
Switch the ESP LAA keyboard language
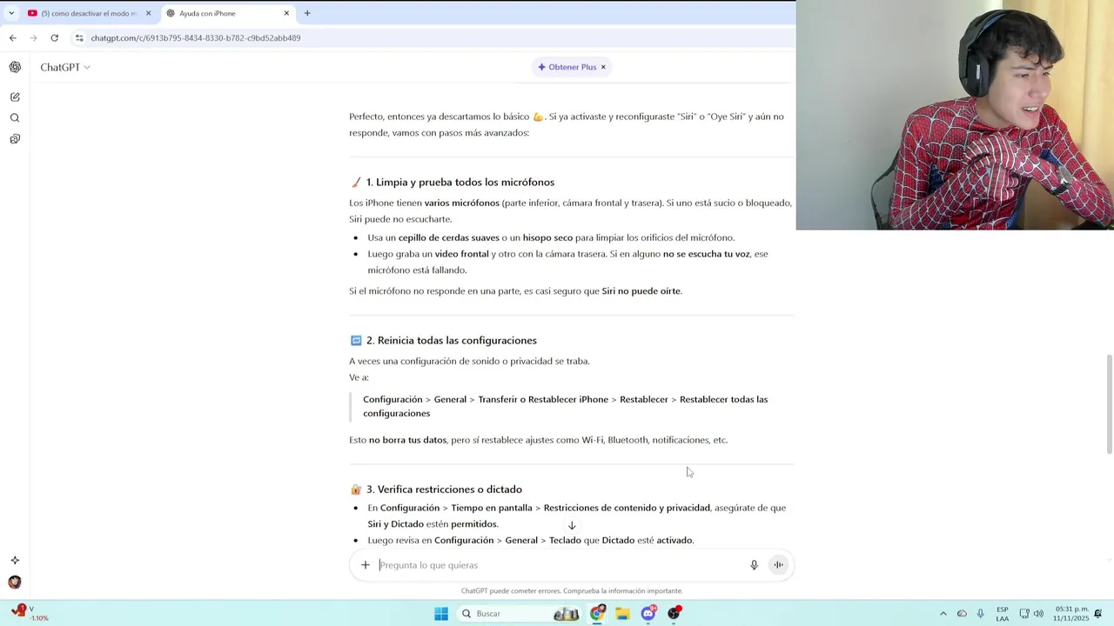coord(1003,614)
